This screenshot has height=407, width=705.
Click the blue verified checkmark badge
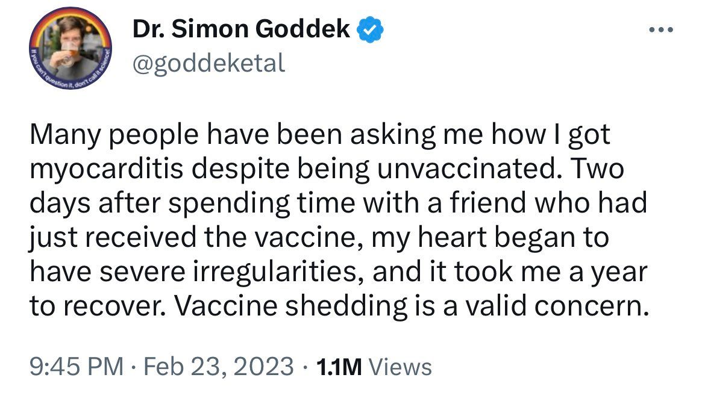[x=370, y=29]
